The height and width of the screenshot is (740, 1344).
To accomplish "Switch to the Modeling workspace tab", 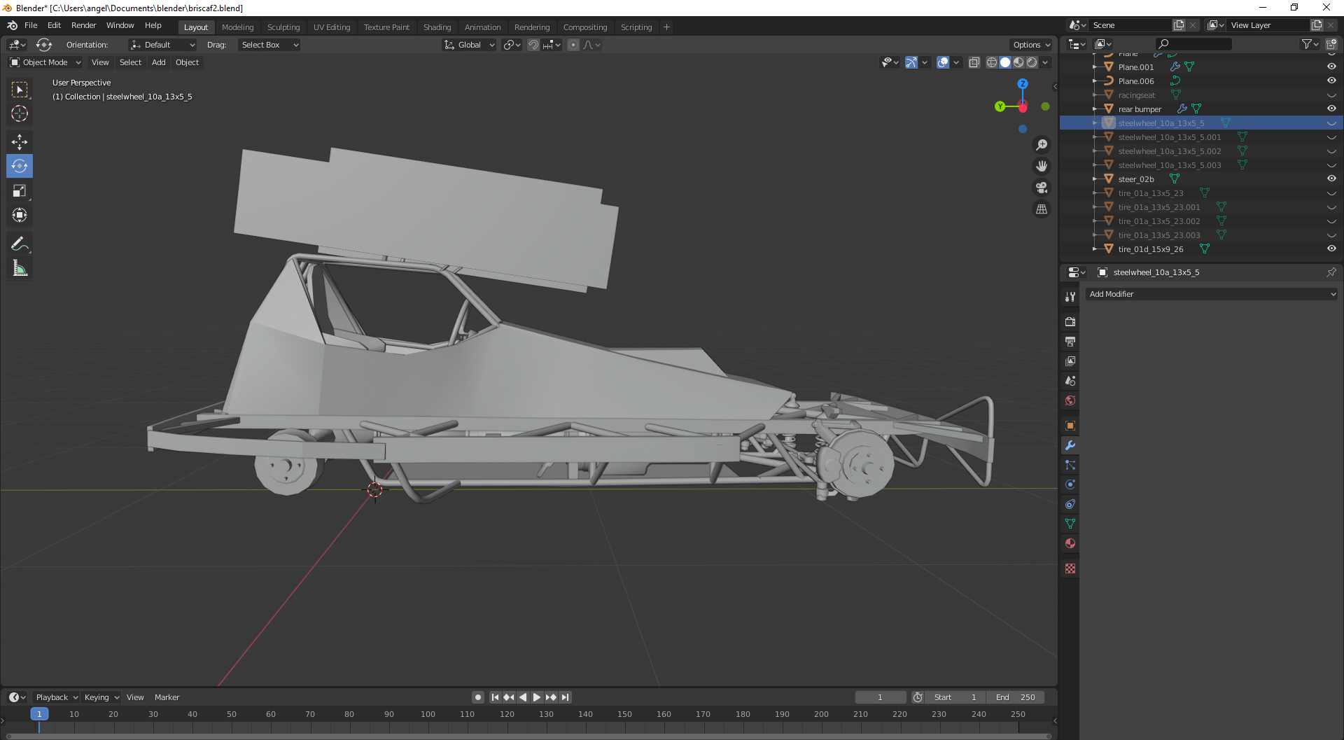I will [237, 27].
